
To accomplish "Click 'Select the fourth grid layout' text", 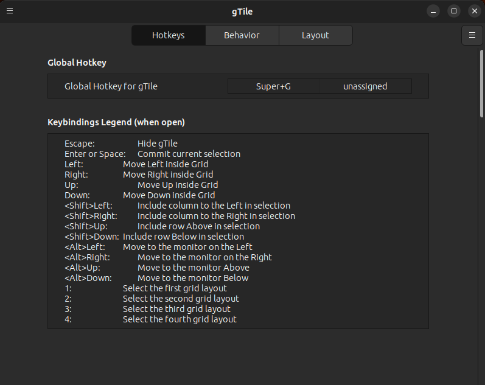I will click(180, 320).
